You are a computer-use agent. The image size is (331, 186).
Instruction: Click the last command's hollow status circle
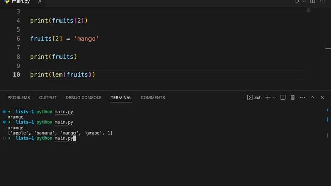pyautogui.click(x=4, y=138)
